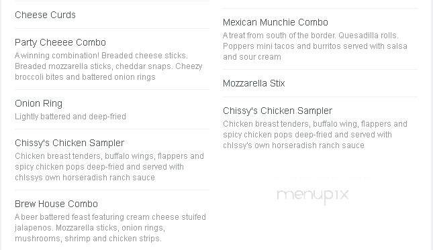
Task: Select the Party Cheeee Combo heading
Action: click(x=60, y=42)
